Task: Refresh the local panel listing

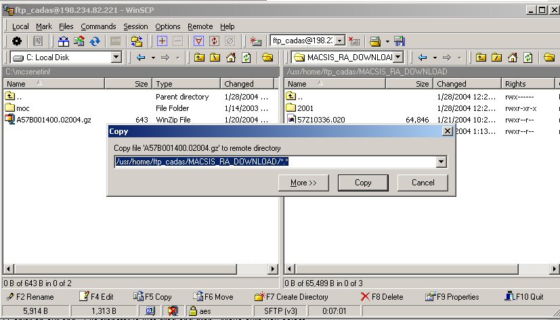Action: pos(246,57)
